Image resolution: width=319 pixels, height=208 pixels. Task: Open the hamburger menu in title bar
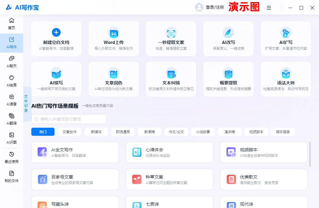point(269,8)
